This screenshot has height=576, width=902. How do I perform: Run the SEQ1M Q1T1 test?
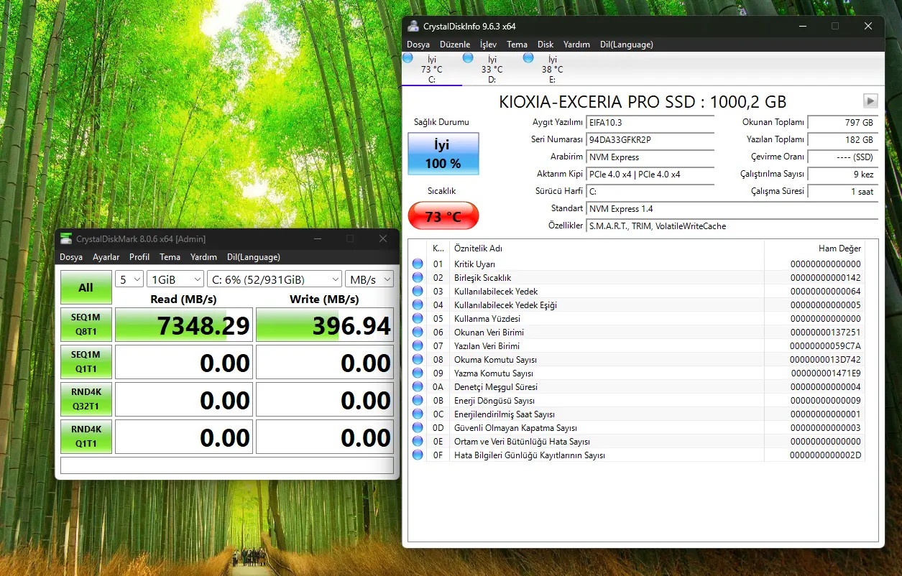(86, 362)
